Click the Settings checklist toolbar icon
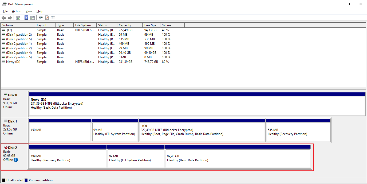Image resolution: width=367 pixels, height=184 pixels. (x=53, y=18)
